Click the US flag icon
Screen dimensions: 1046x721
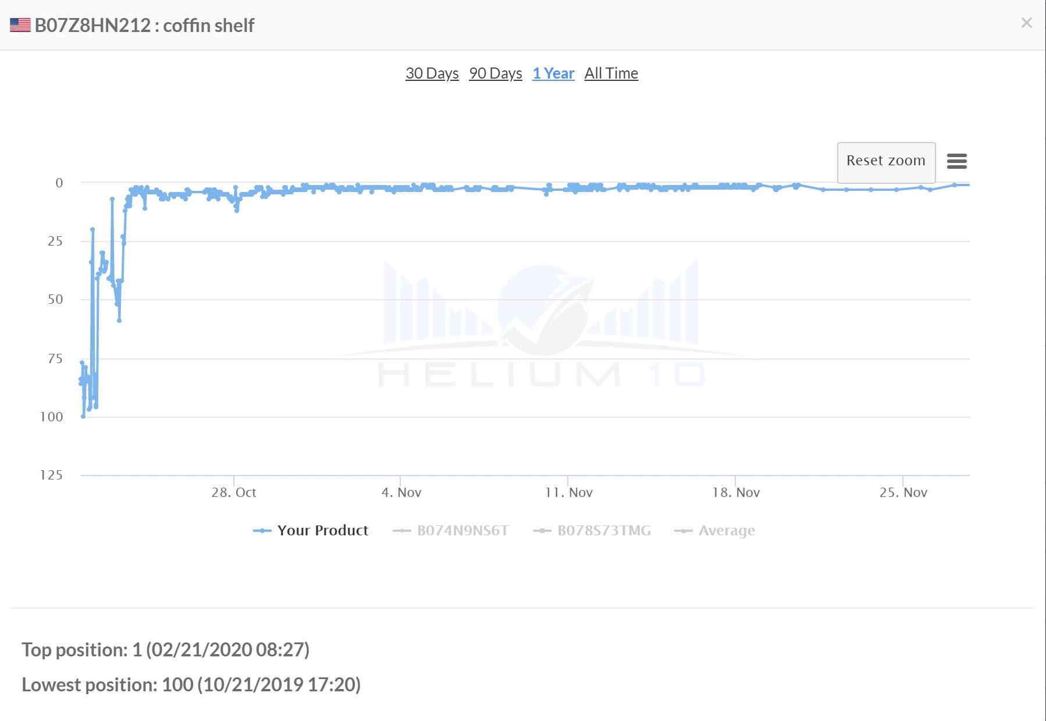(20, 26)
